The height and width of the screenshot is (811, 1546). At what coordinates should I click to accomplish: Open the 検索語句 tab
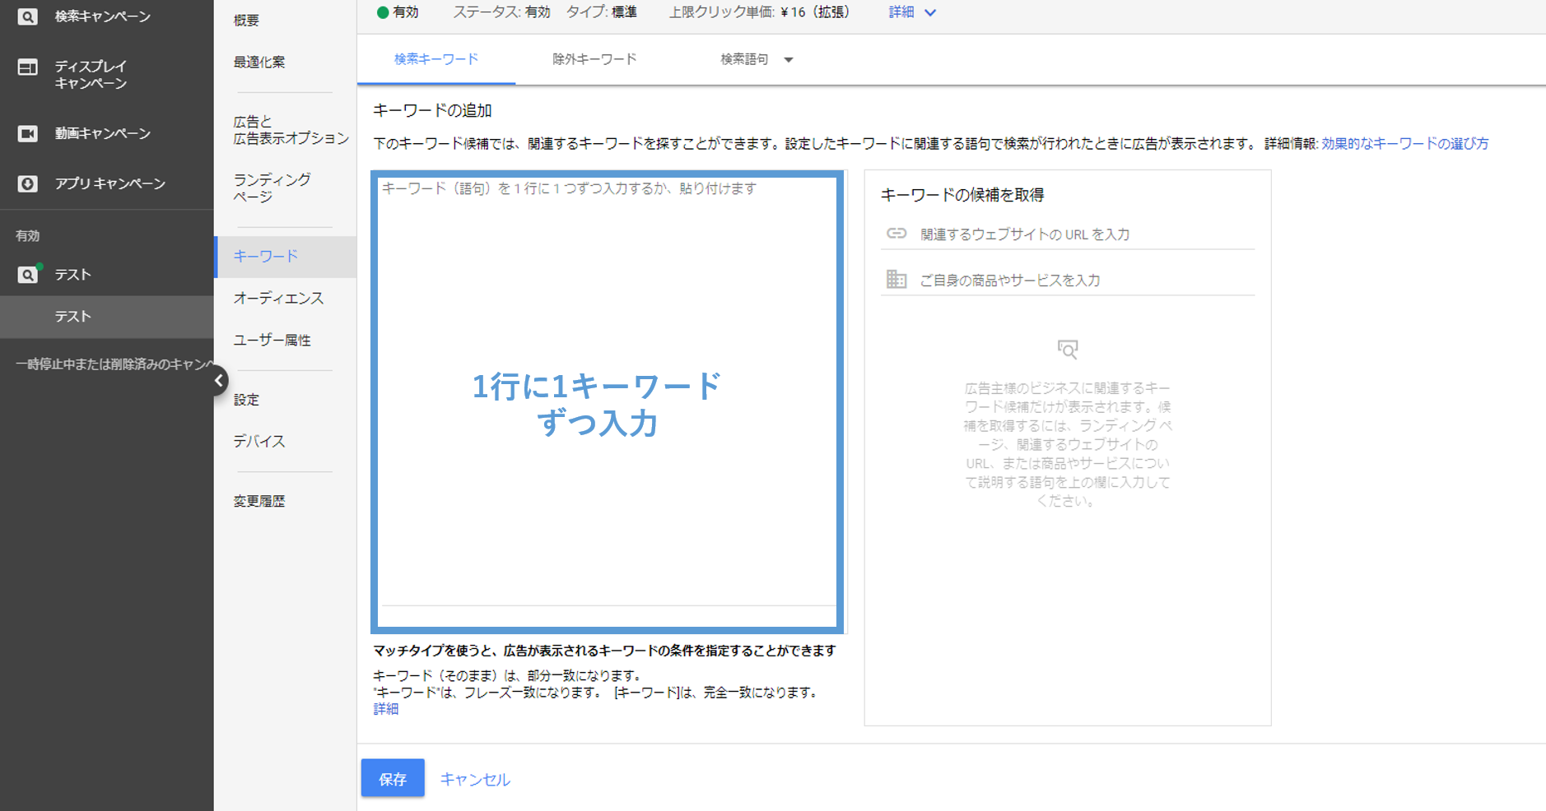(x=744, y=59)
